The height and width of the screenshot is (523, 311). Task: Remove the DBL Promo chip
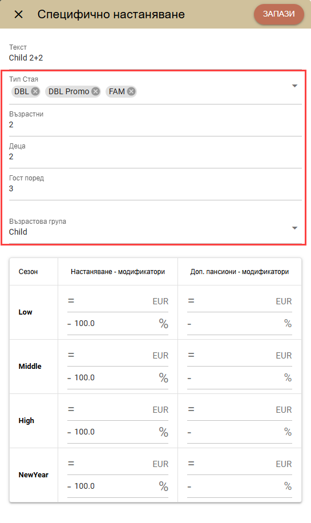(96, 91)
